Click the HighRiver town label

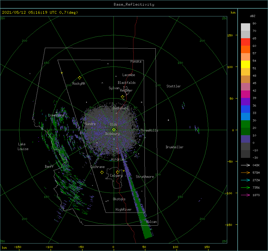click(124, 210)
